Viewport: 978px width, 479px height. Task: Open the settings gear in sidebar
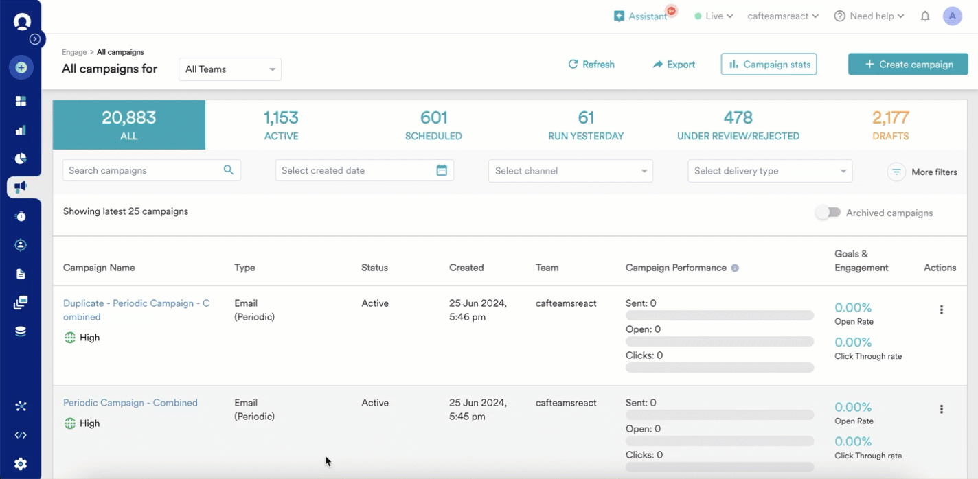click(x=21, y=464)
